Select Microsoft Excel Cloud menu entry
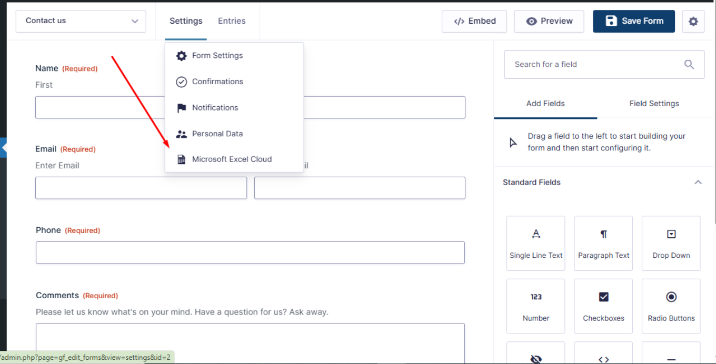Viewport: 716px width, 364px height. pos(234,159)
